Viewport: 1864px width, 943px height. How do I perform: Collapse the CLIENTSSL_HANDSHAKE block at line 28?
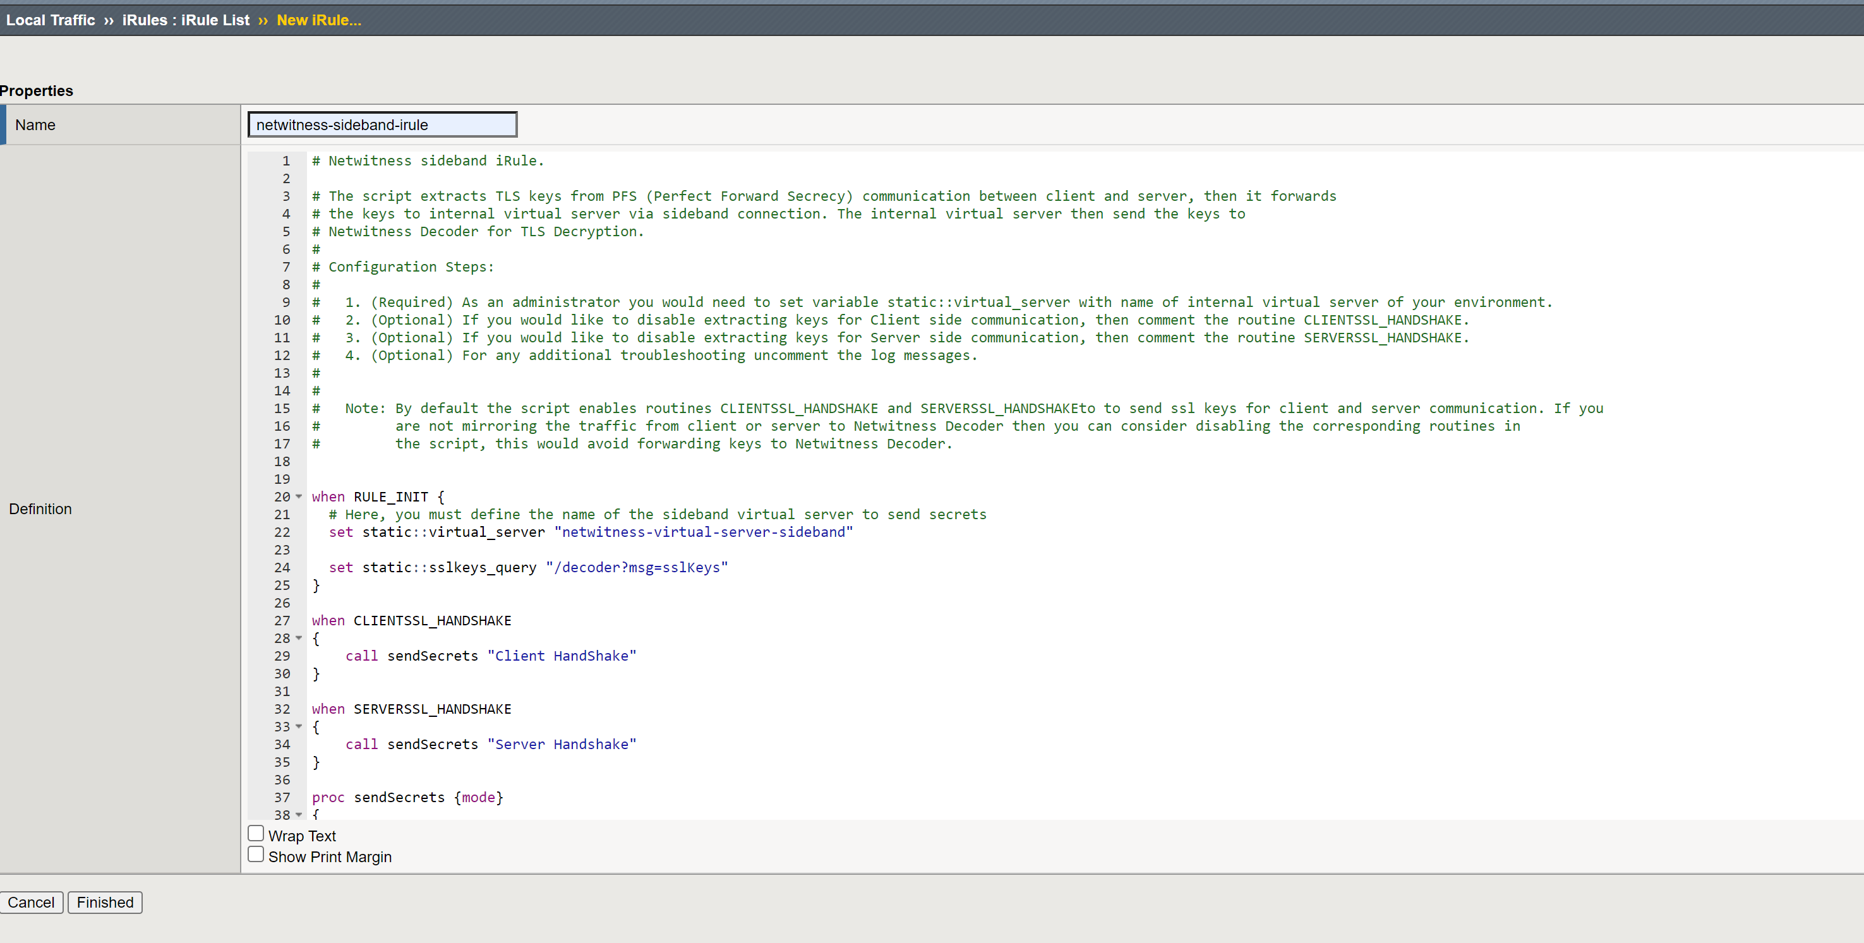(299, 637)
